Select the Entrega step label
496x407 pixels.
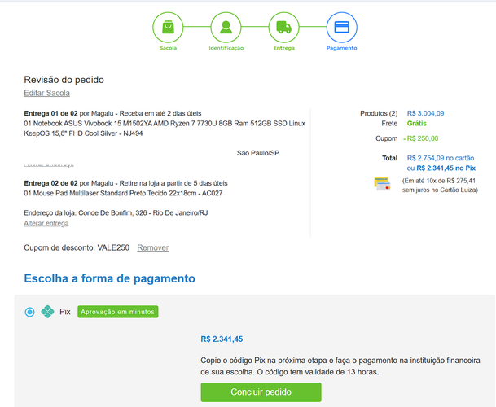point(283,49)
